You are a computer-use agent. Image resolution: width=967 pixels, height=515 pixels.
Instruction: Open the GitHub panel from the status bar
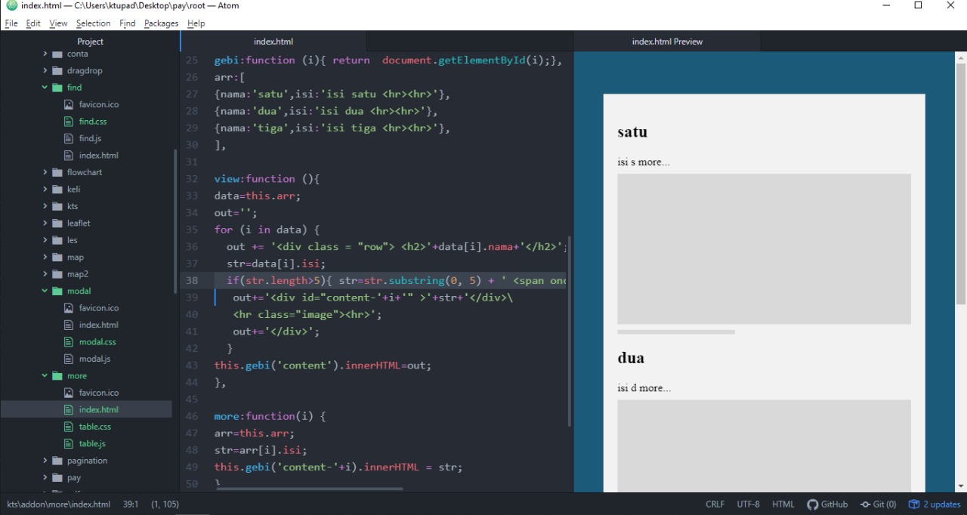point(827,504)
